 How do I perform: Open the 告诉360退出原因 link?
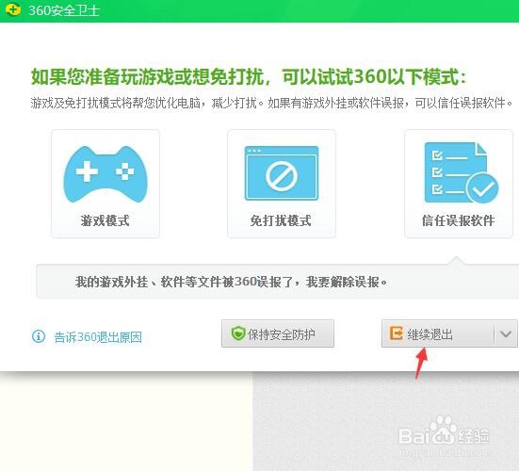tap(98, 337)
